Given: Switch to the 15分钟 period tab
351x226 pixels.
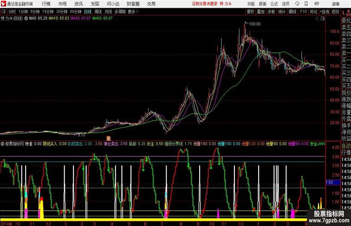Looking at the screenshot, I should pos(48,12).
